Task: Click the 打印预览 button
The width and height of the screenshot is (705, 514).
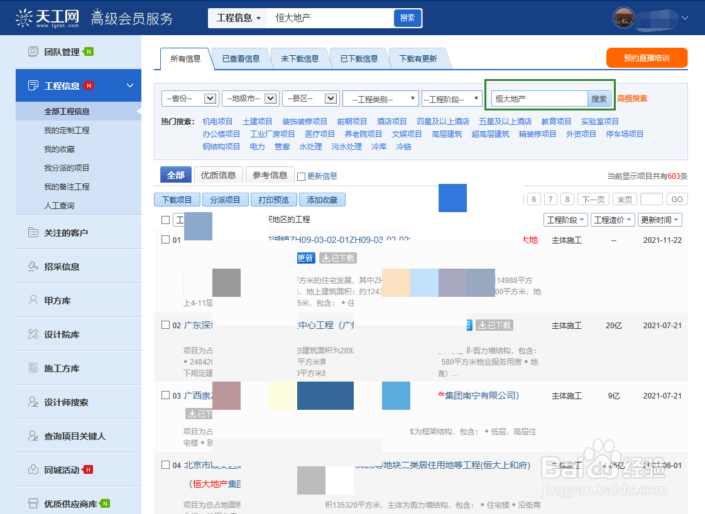Action: point(274,200)
